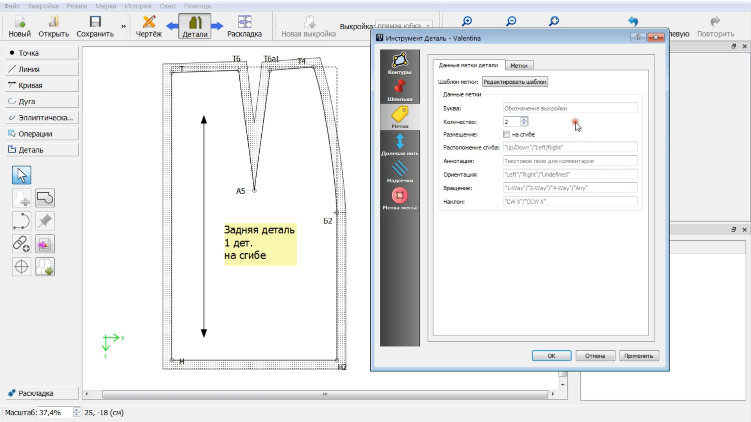Open the История menu
This screenshot has width=751, height=422.
[x=138, y=6]
